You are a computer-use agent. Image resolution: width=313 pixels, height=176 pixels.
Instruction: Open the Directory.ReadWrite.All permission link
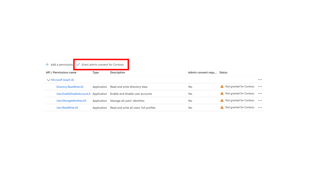click(70, 87)
